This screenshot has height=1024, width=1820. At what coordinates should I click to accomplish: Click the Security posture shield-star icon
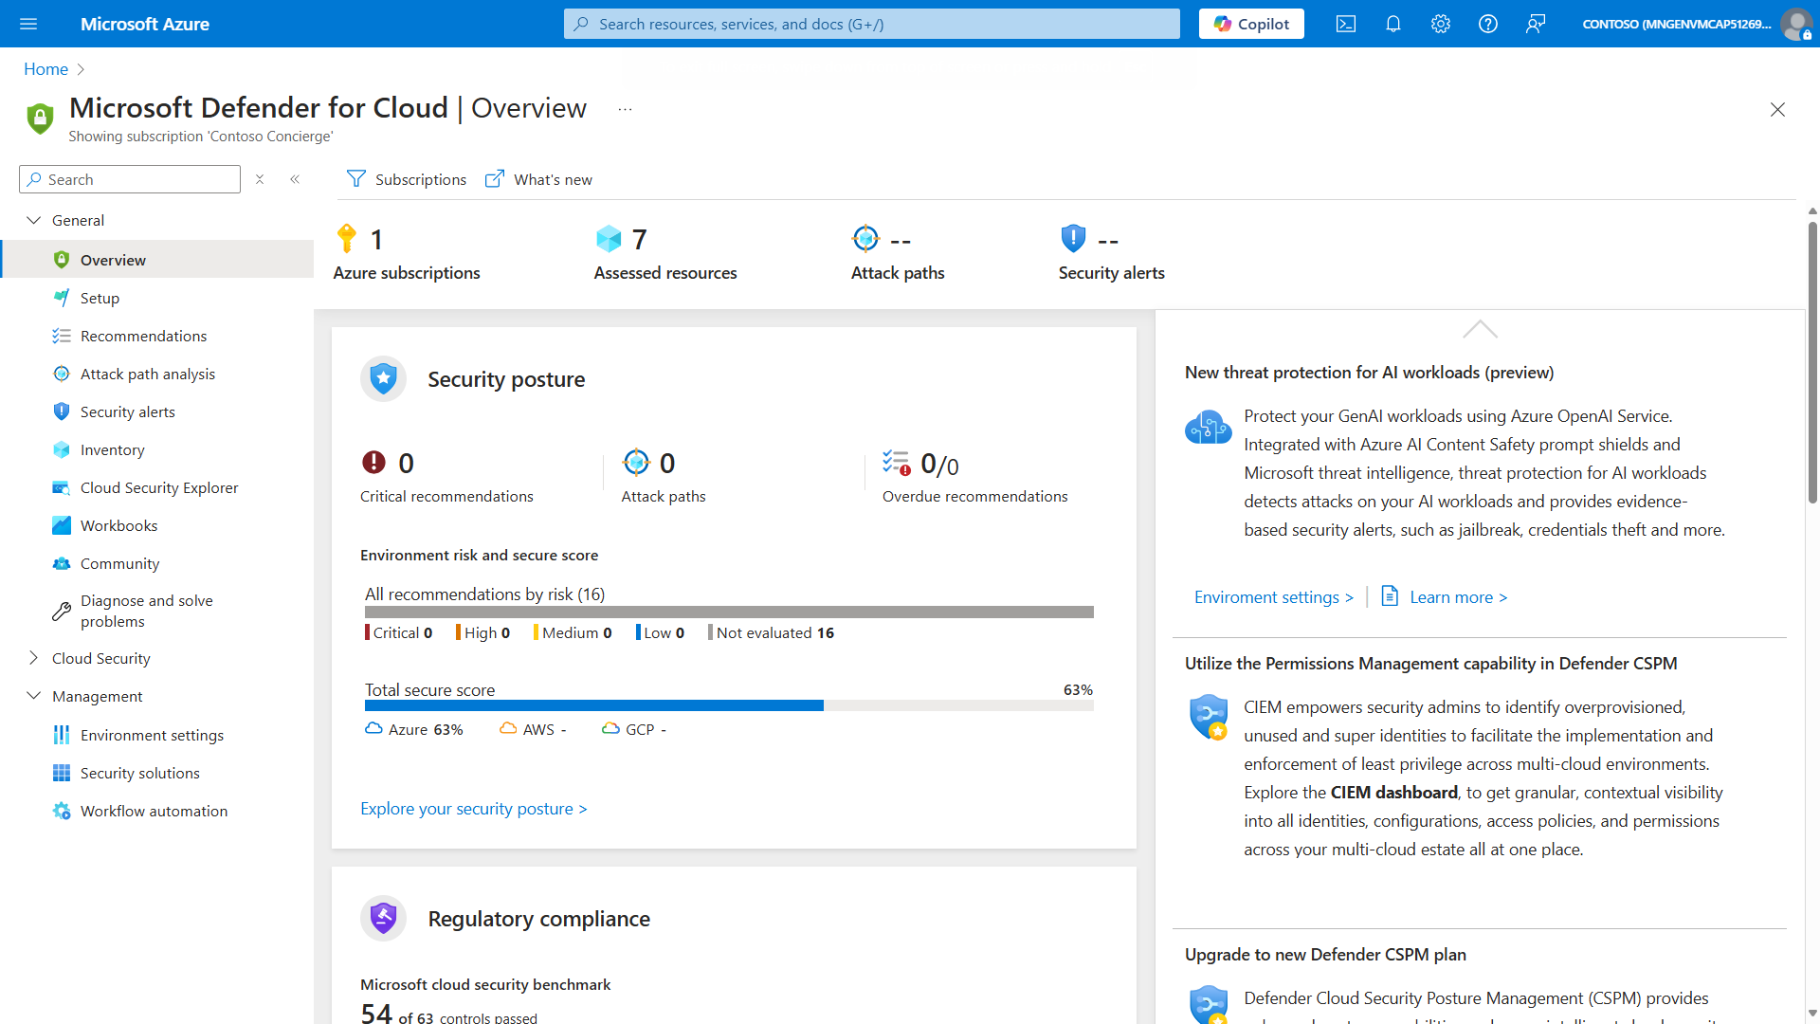(x=383, y=378)
